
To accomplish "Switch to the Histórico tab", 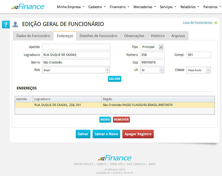I will click(158, 36).
